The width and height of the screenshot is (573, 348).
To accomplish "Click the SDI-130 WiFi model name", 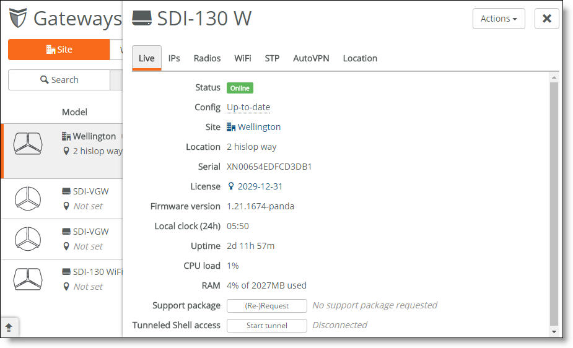I will [97, 272].
